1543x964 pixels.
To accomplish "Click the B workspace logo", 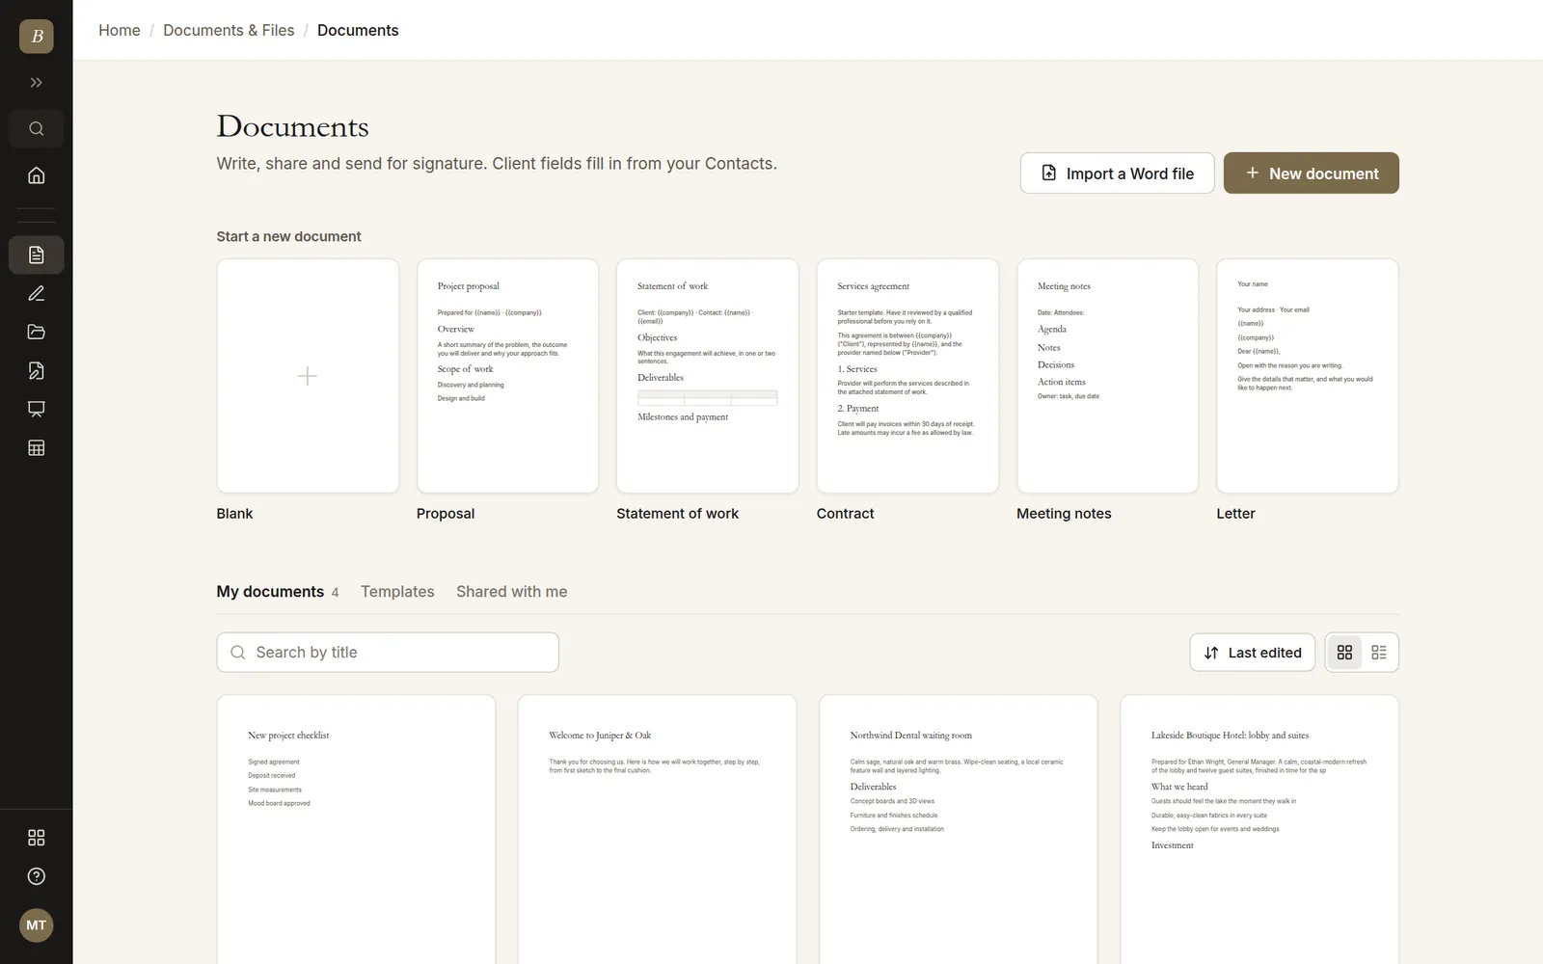I will [37, 37].
